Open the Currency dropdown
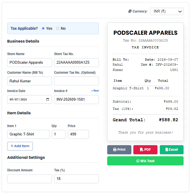Screen dimensions: 190x193 (167, 11)
